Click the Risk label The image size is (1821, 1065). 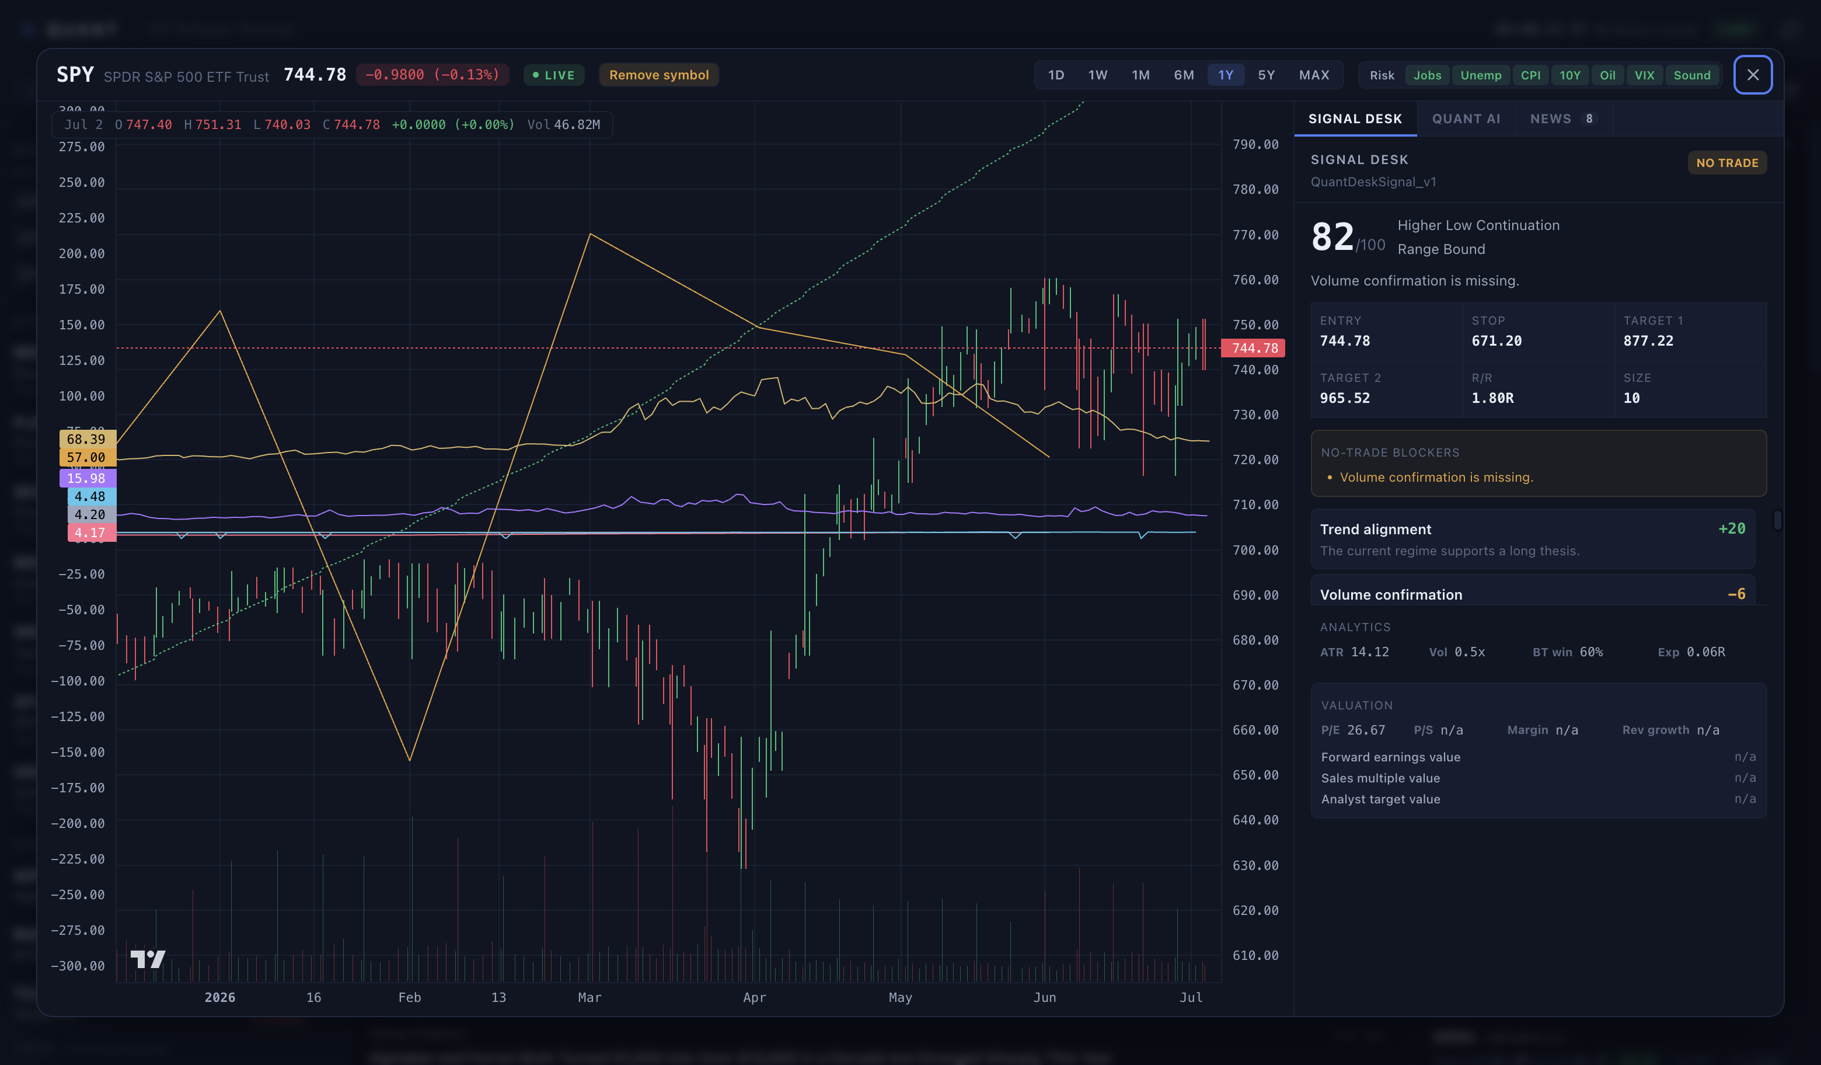[1382, 75]
